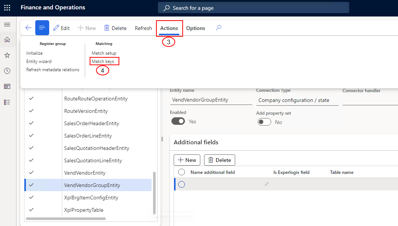Click the entity list vertical scrollbar
398x226 pixels.
pyautogui.click(x=154, y=193)
